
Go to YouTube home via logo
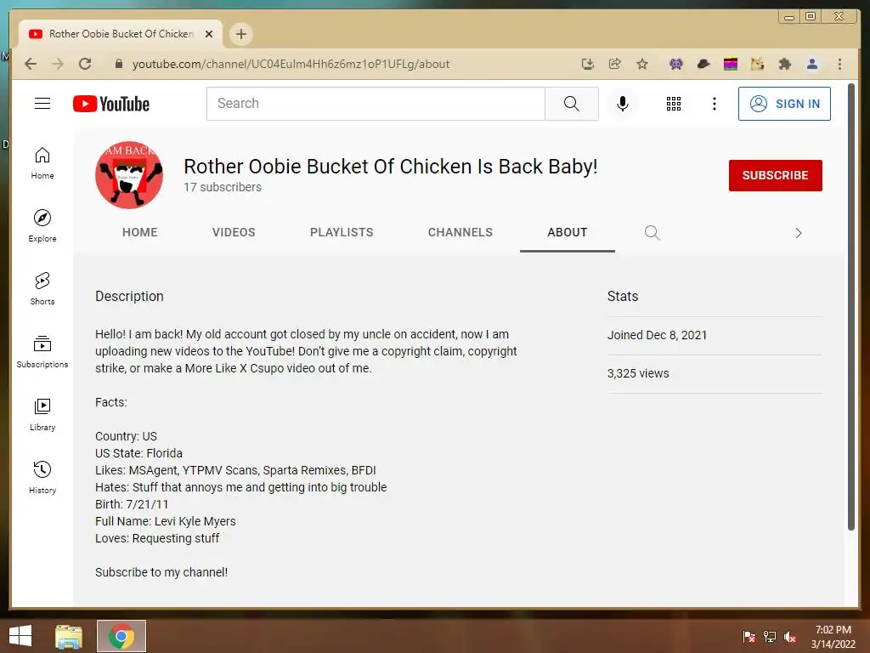(111, 104)
